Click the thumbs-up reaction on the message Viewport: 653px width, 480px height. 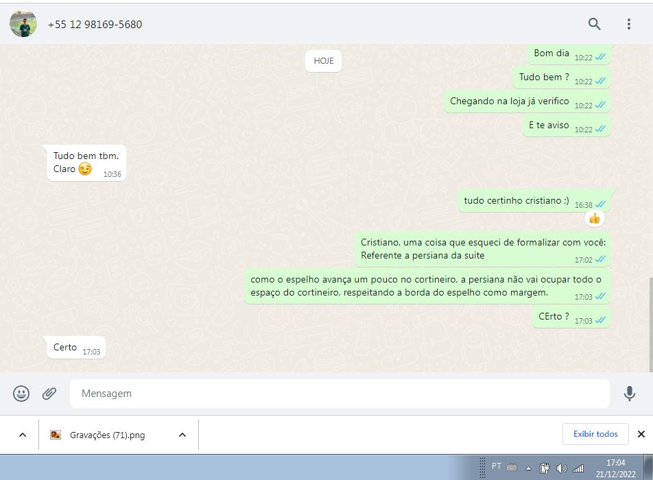pyautogui.click(x=594, y=218)
